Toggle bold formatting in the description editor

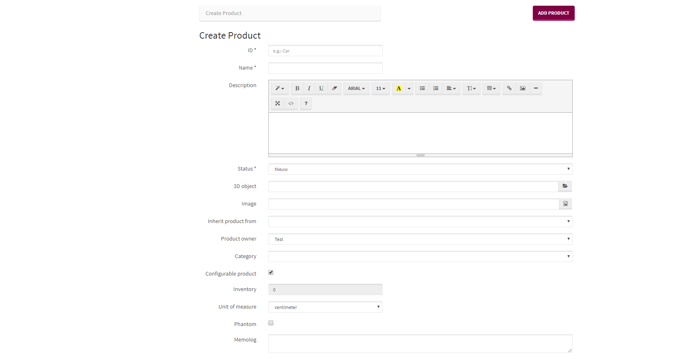pyautogui.click(x=297, y=88)
